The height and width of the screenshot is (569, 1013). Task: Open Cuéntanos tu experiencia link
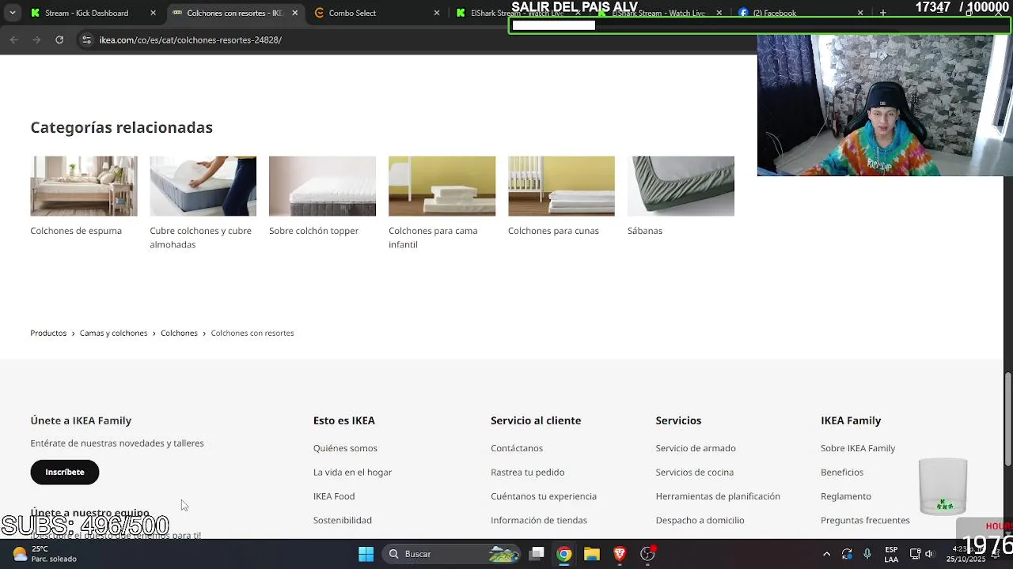point(544,496)
